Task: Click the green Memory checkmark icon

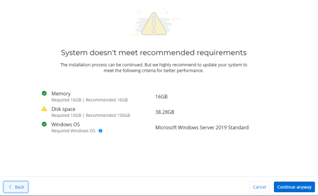Action: tap(44, 93)
